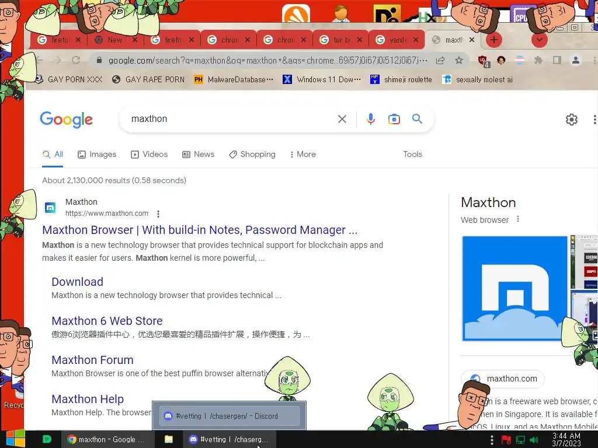This screenshot has height=448, width=598.
Task: Click the striped flag extension icon
Action: 519,60
